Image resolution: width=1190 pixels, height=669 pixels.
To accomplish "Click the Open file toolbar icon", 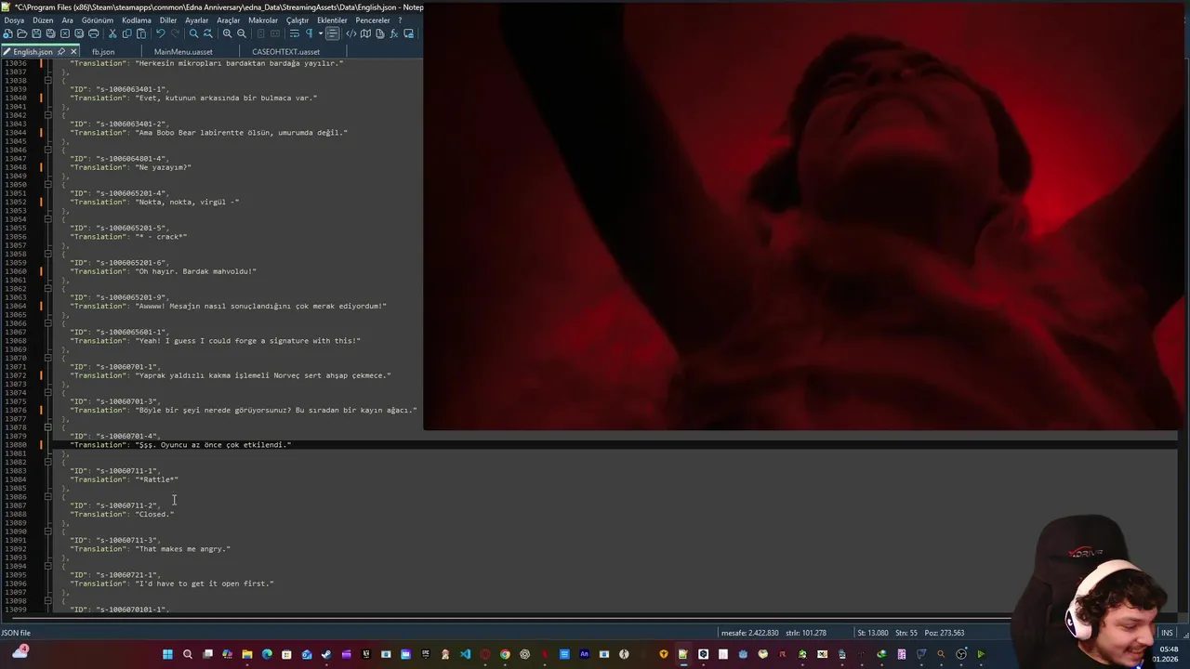I will pos(22,33).
